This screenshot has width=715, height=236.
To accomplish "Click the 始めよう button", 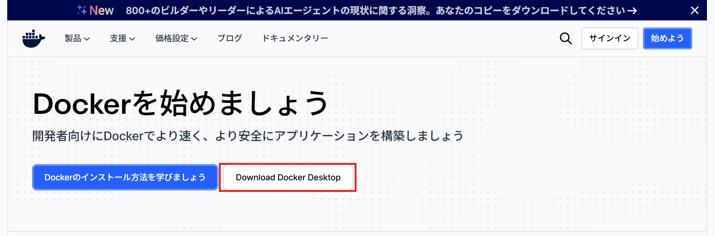I will [x=667, y=38].
